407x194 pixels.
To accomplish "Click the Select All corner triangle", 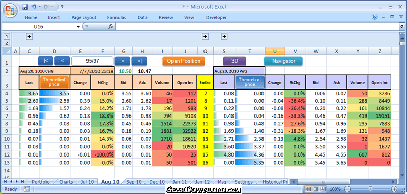I will pyautogui.click(x=7, y=51).
